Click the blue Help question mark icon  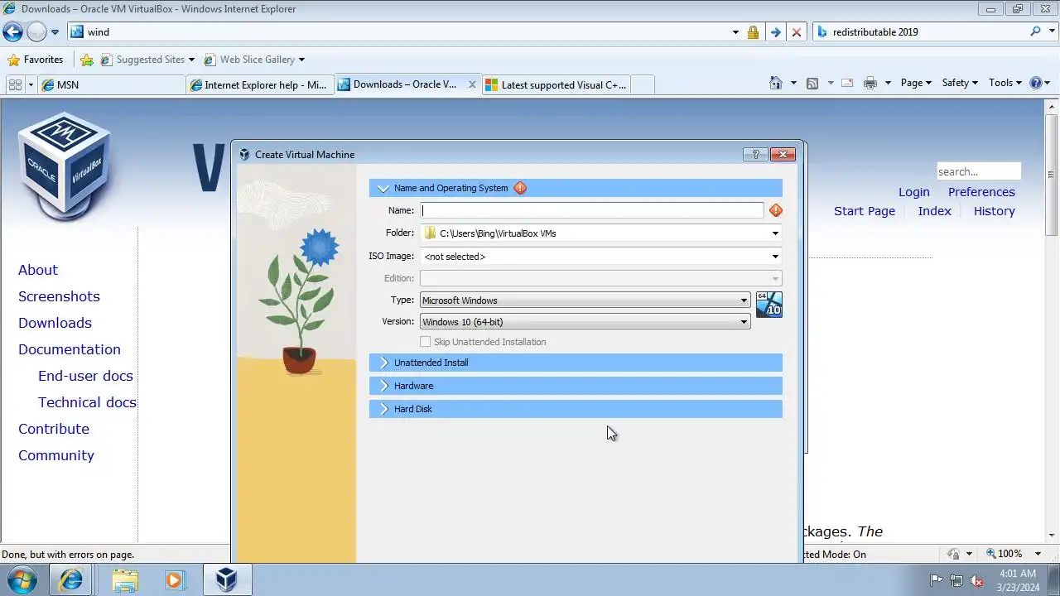point(1035,83)
